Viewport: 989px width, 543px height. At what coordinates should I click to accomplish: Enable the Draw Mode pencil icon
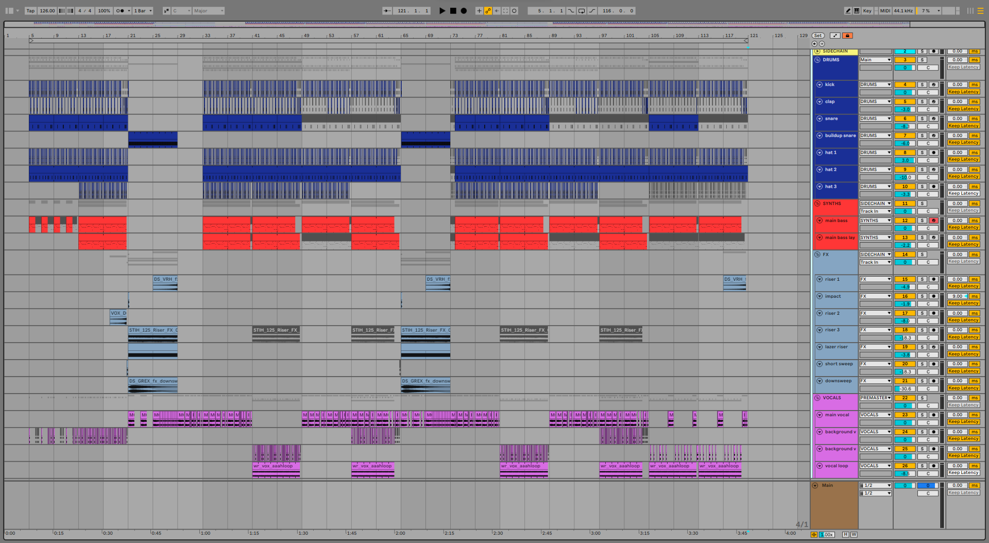pyautogui.click(x=848, y=11)
